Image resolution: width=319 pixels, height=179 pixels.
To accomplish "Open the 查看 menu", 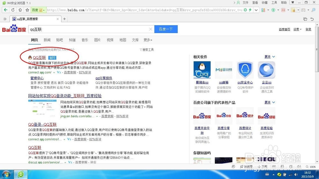I will click(x=255, y=3).
